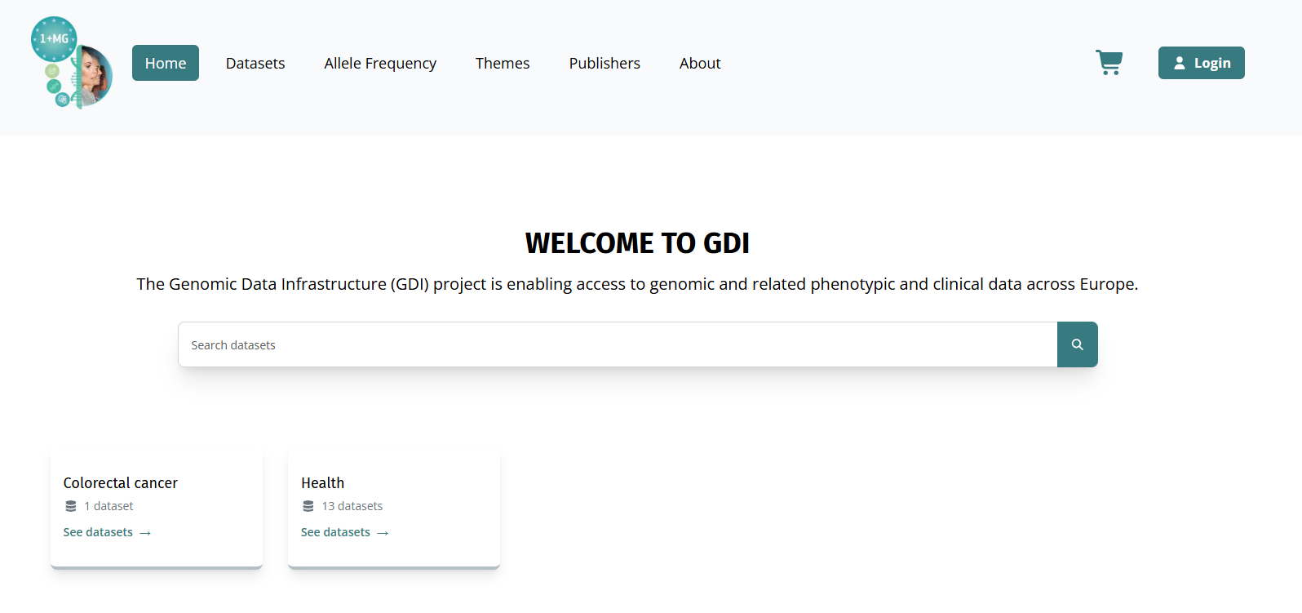The width and height of the screenshot is (1302, 613).
Task: Click the magnifier search button
Action: (1077, 344)
